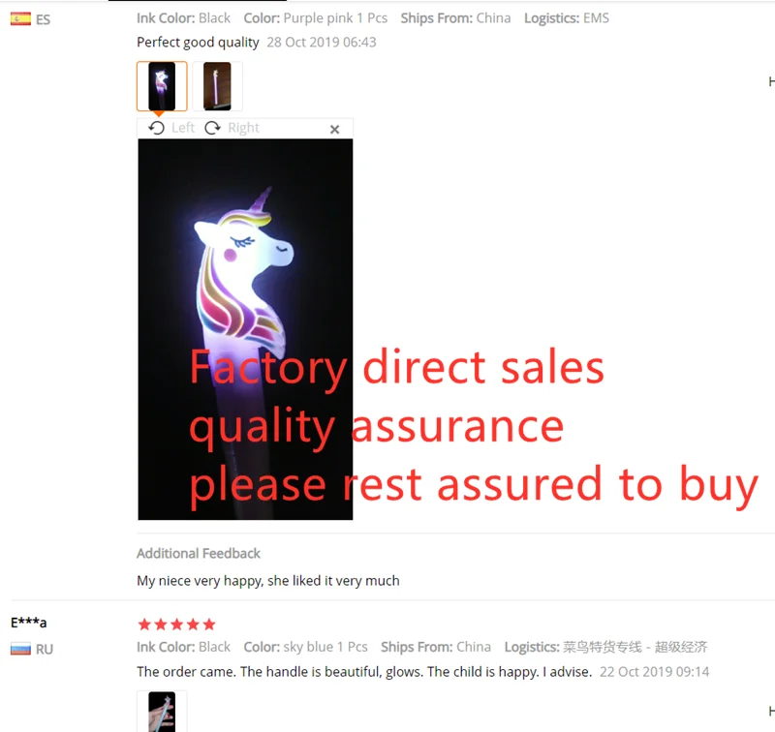Click the Additional Feedback heading

coord(199,553)
